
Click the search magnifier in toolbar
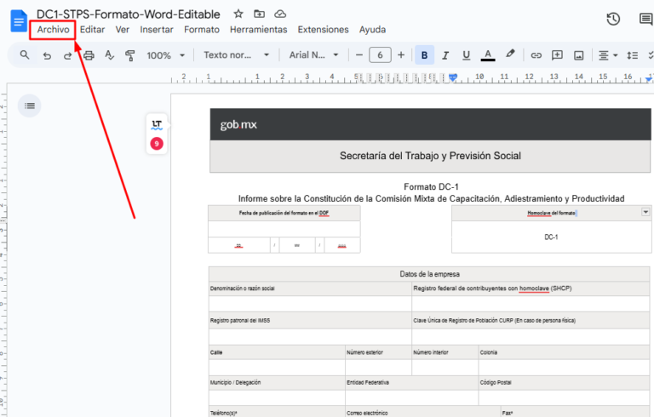tap(25, 54)
